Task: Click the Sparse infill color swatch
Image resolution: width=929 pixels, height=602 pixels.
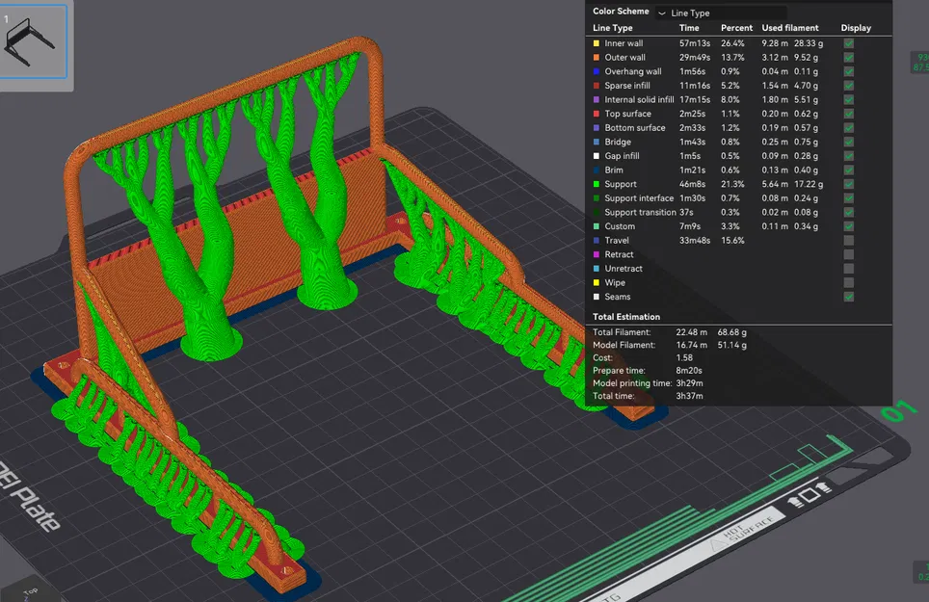Action: pyautogui.click(x=596, y=86)
